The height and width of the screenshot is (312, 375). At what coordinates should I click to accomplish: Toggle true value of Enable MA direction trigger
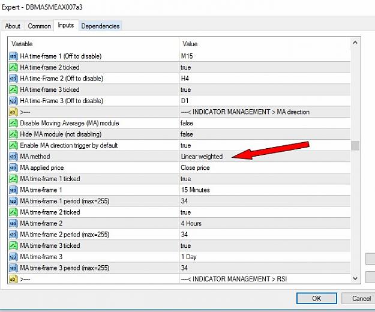point(185,145)
